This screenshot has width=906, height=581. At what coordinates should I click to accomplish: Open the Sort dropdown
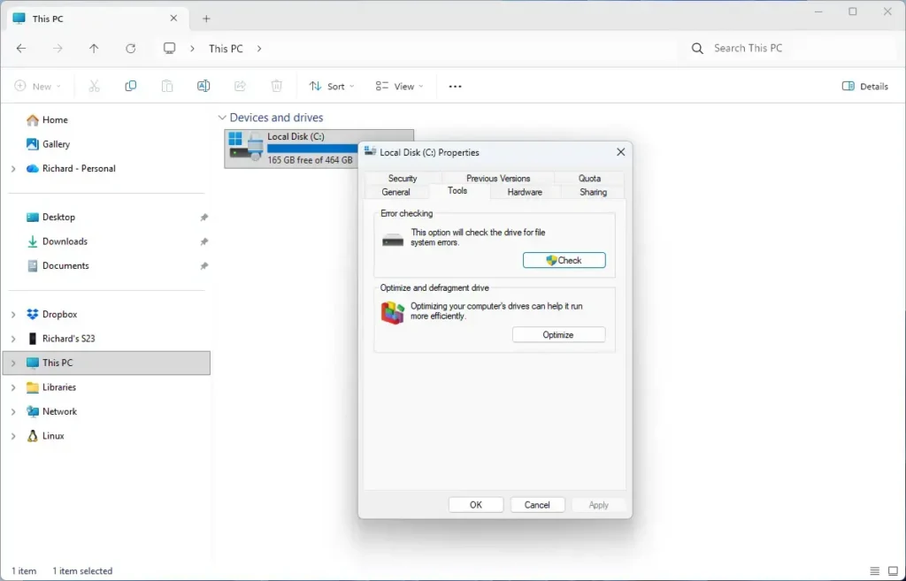pos(332,86)
